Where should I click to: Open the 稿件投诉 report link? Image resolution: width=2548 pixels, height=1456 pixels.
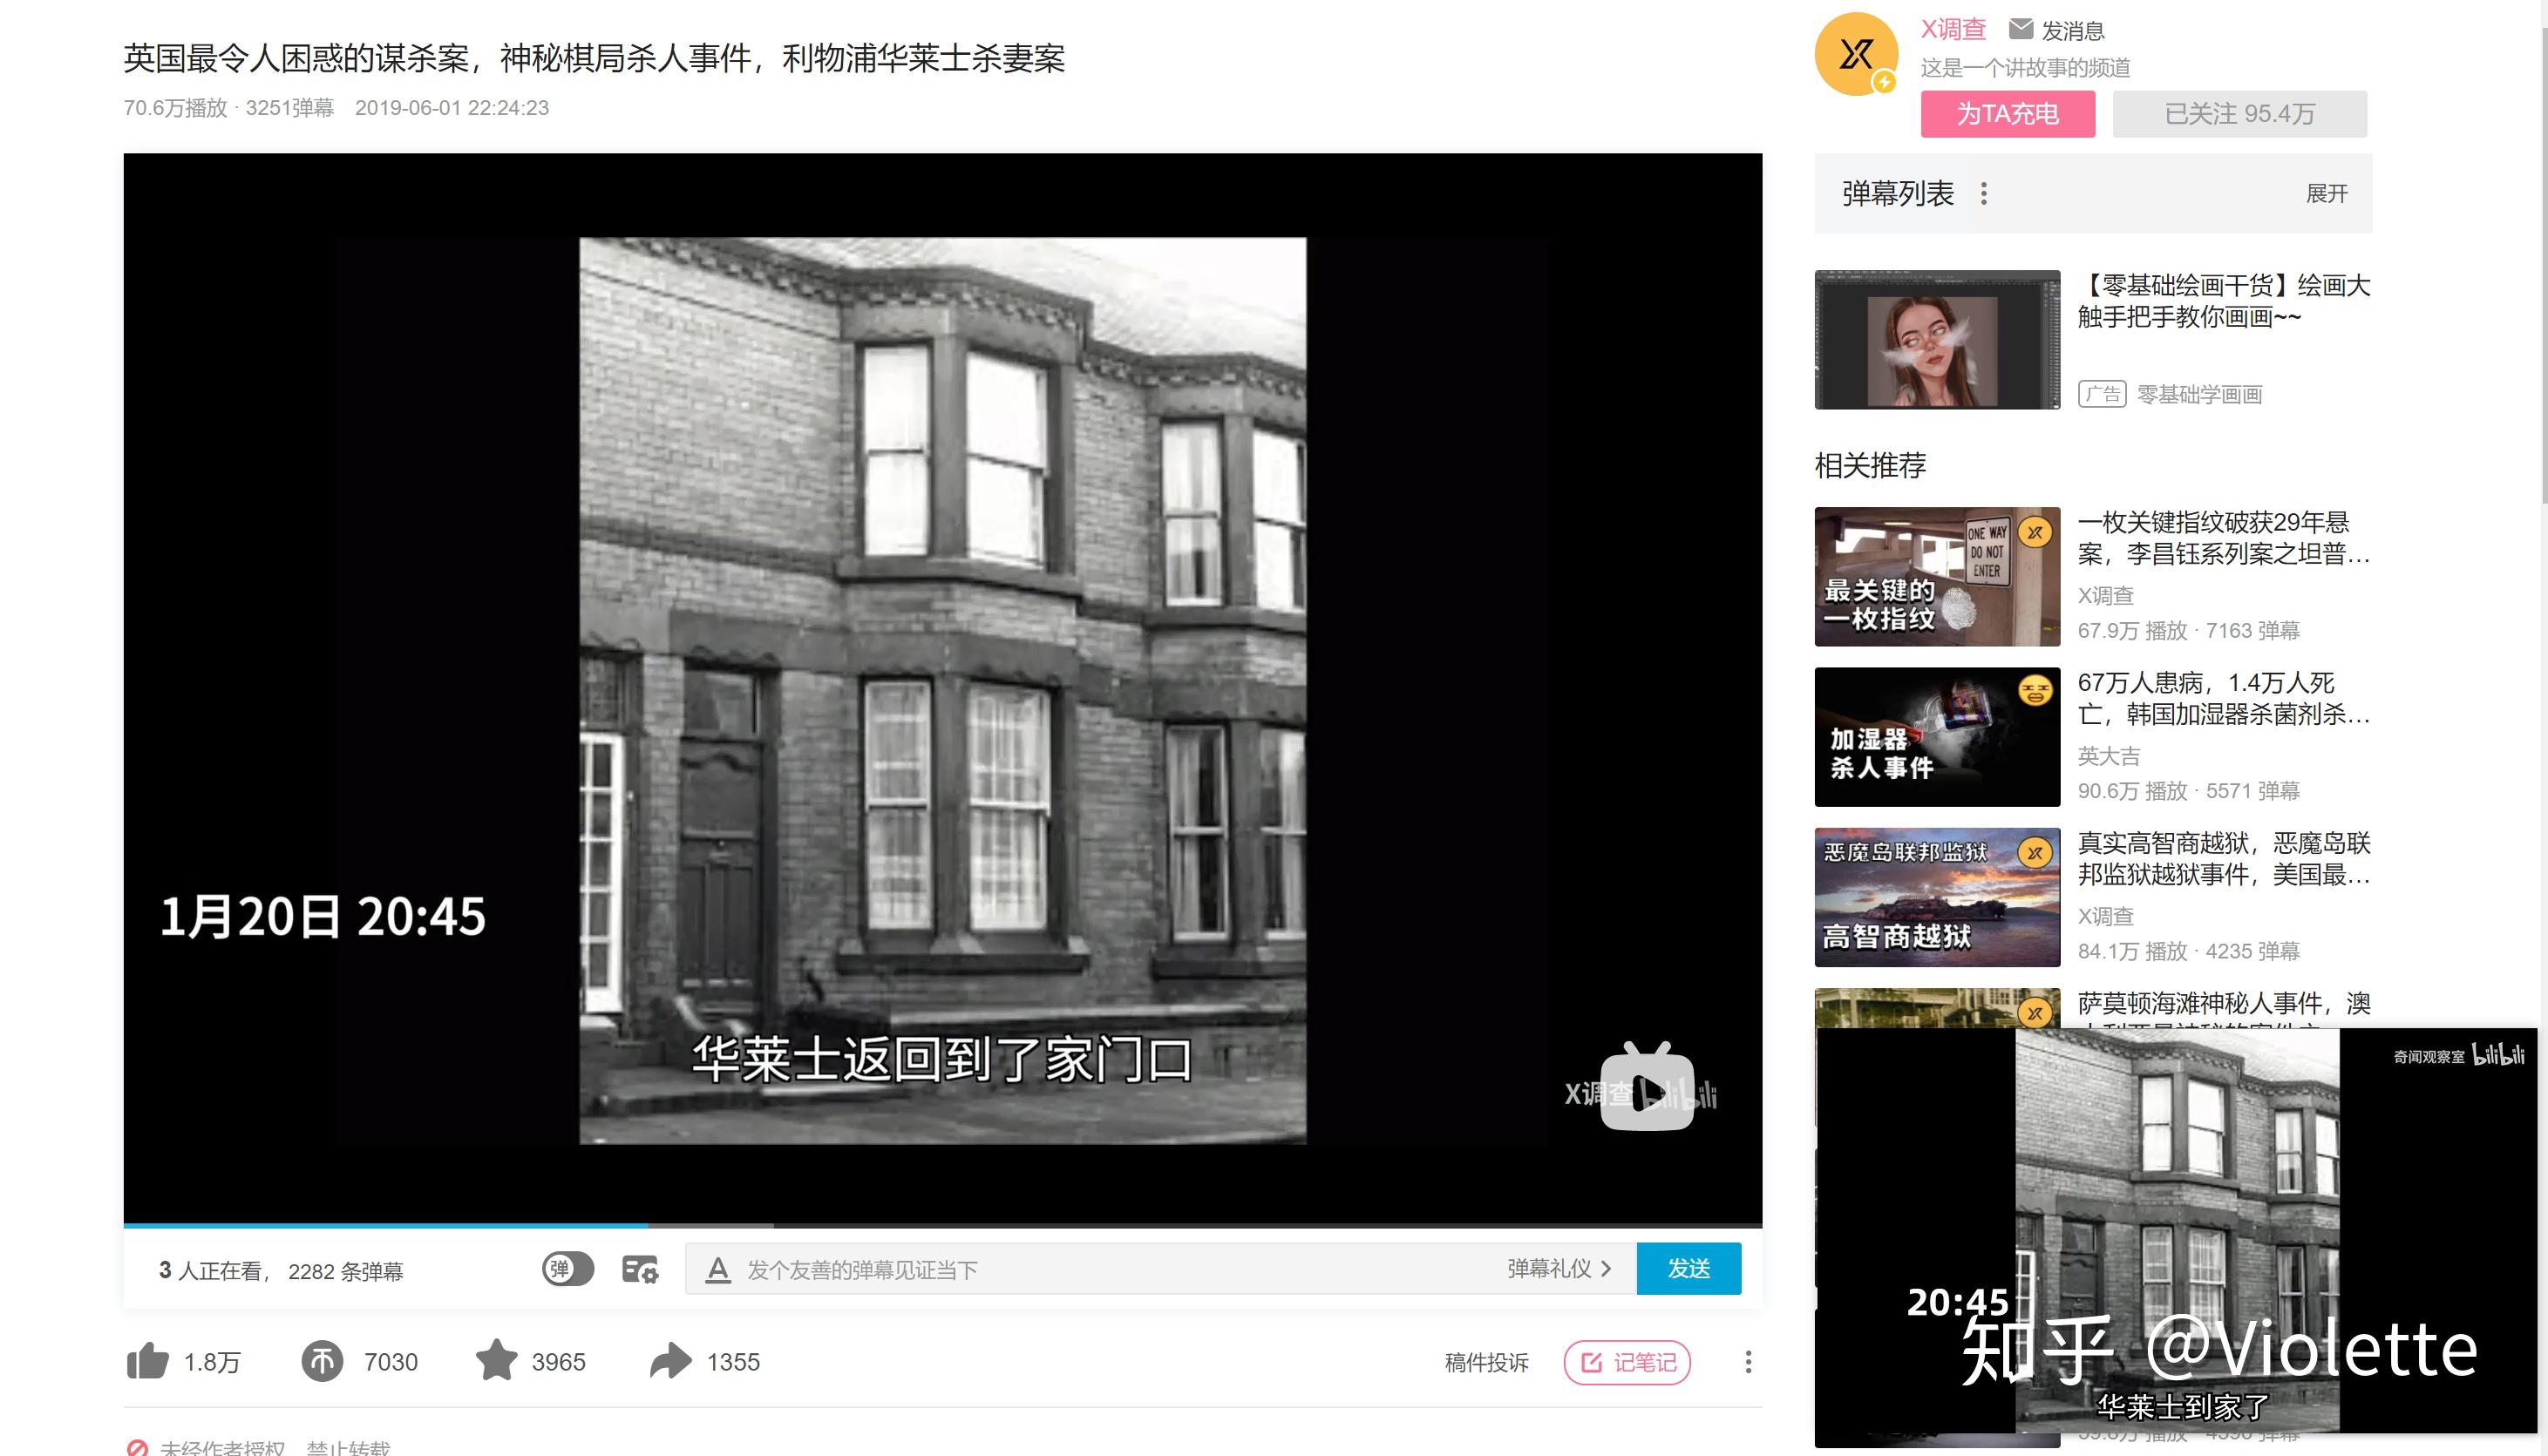coord(1486,1361)
